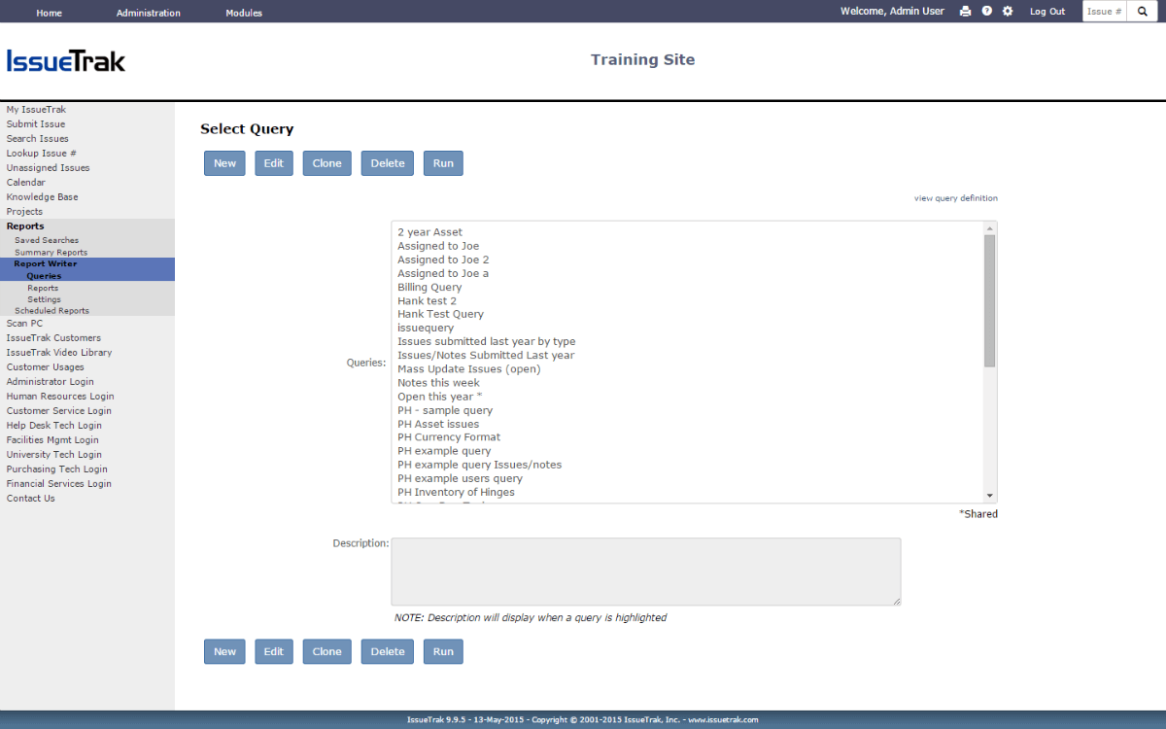Screen dimensions: 1166x729
Task: Select 'PH example users query'
Action: click(x=460, y=478)
